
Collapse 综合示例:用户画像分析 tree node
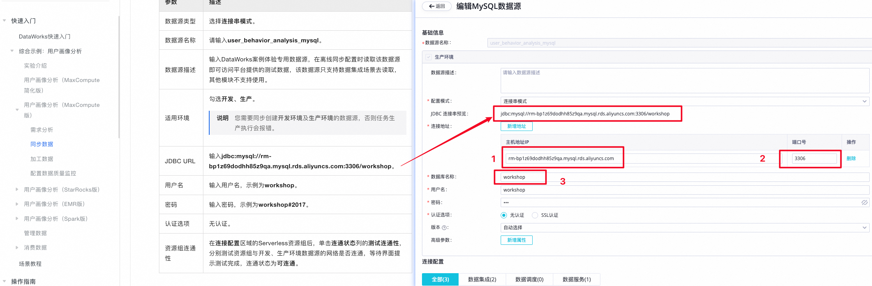(x=12, y=51)
